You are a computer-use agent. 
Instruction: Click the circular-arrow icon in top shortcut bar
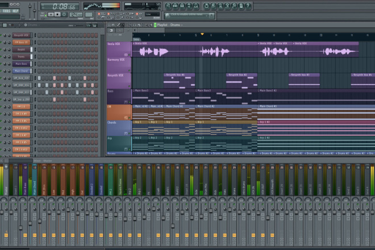pyautogui.click(x=206, y=6)
